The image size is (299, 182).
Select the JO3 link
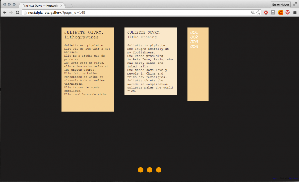coord(194,42)
